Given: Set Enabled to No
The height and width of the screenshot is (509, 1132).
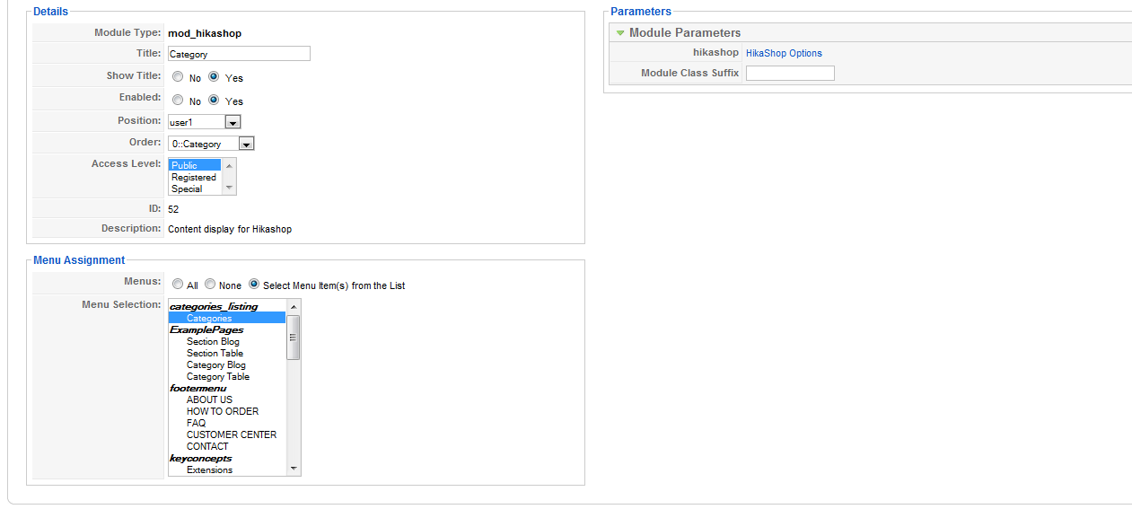Looking at the screenshot, I should pyautogui.click(x=178, y=101).
